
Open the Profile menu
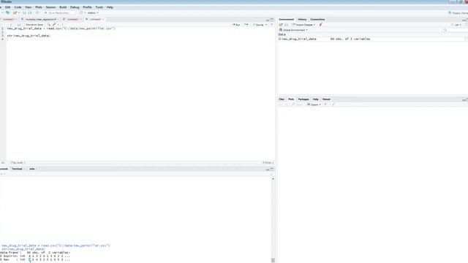click(87, 7)
